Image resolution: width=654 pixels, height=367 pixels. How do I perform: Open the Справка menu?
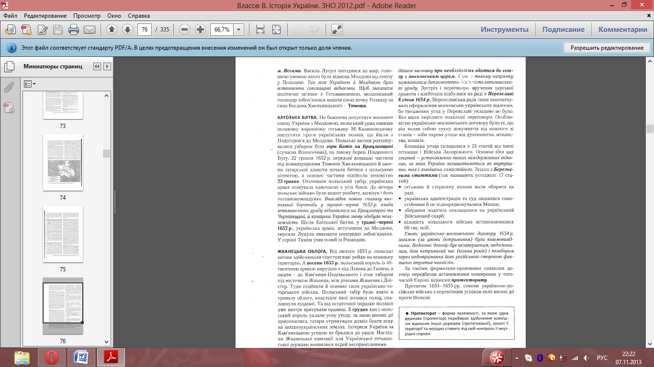[x=139, y=16]
